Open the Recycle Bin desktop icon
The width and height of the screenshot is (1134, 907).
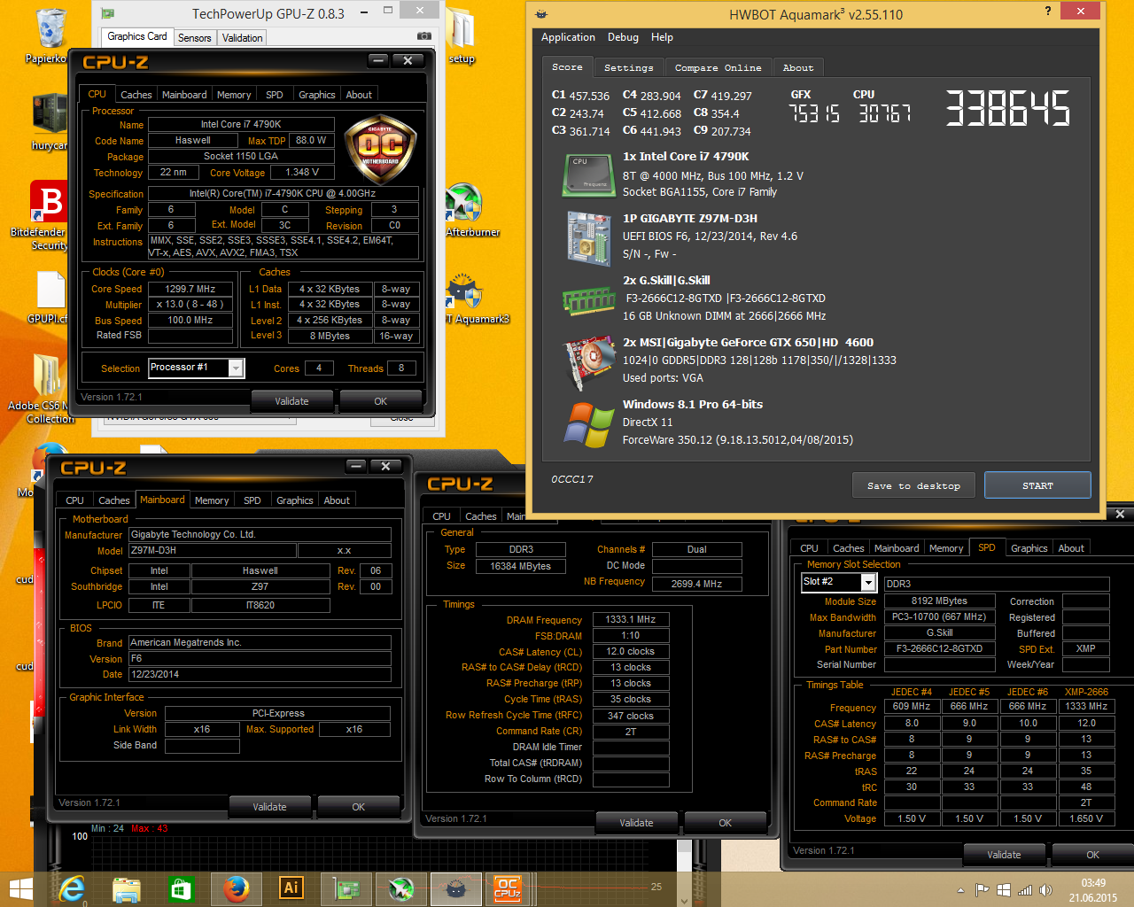coord(51,36)
